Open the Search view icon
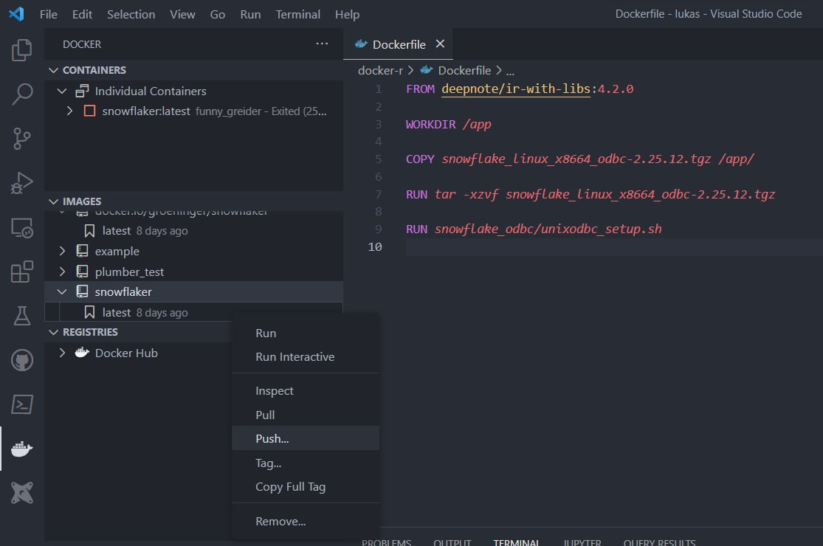The width and height of the screenshot is (823, 546). tap(21, 94)
